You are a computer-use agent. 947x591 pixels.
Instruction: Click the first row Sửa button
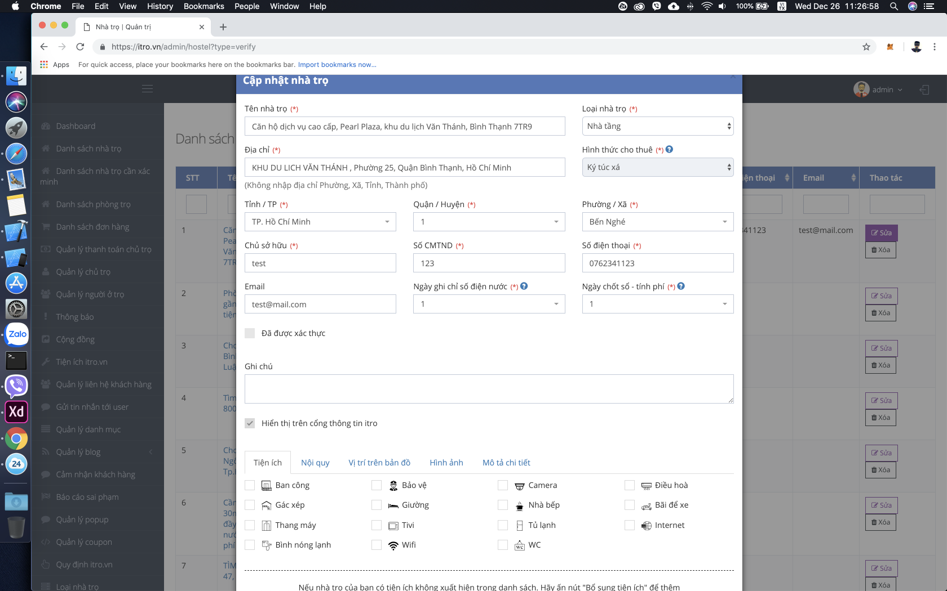(x=881, y=233)
